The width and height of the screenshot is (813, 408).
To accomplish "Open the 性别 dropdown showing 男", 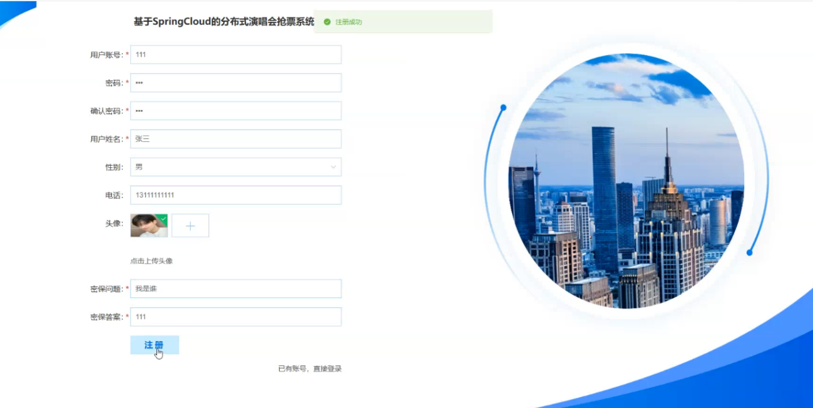I will click(x=236, y=167).
